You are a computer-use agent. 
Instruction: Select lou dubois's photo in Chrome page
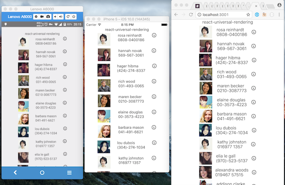tap(206, 130)
